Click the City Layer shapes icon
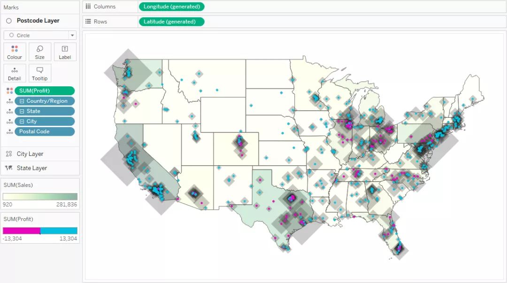 tap(9, 154)
